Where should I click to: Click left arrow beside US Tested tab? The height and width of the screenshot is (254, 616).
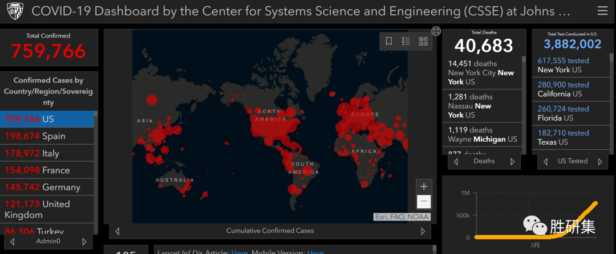tap(545, 162)
